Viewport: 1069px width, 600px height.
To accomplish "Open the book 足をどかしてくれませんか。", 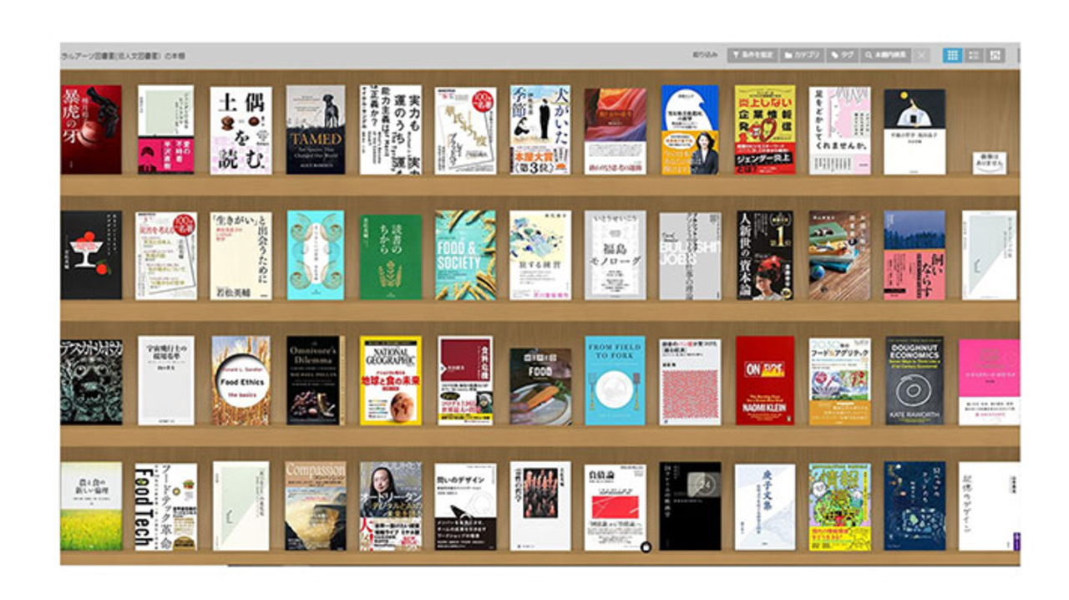I will coord(839,130).
